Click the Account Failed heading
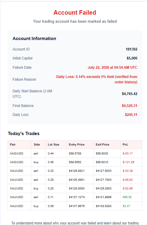The height and width of the screenshot is (225, 147). click(x=75, y=13)
